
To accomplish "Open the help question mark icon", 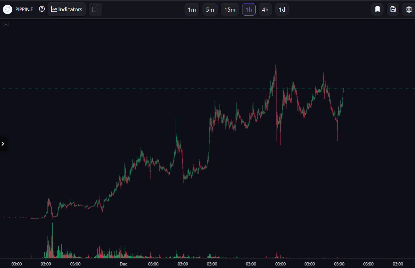I will coord(42,9).
